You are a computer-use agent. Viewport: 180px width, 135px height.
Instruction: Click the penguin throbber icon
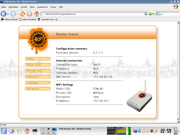(176, 7)
